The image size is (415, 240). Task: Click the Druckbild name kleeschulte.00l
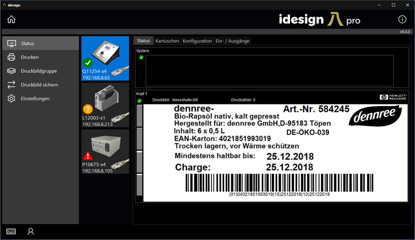coord(185,100)
